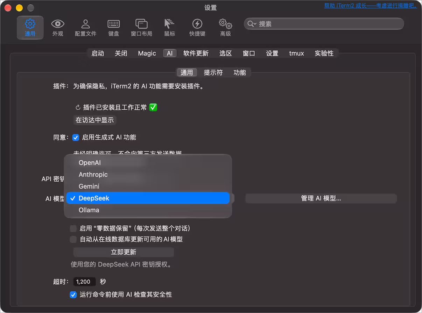
Task: Open the tmux tab
Action: 296,53
